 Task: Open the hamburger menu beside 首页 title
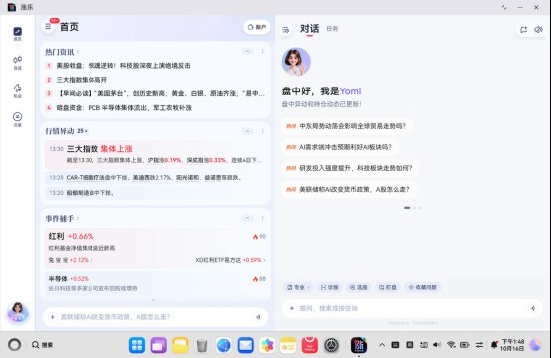pyautogui.click(x=48, y=26)
